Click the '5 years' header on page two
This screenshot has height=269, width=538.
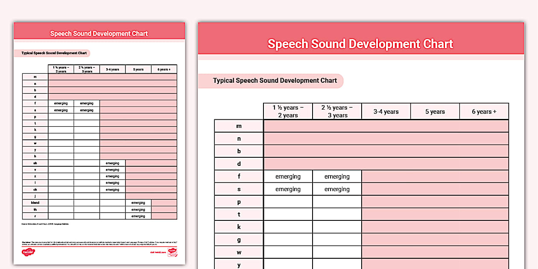(x=435, y=111)
